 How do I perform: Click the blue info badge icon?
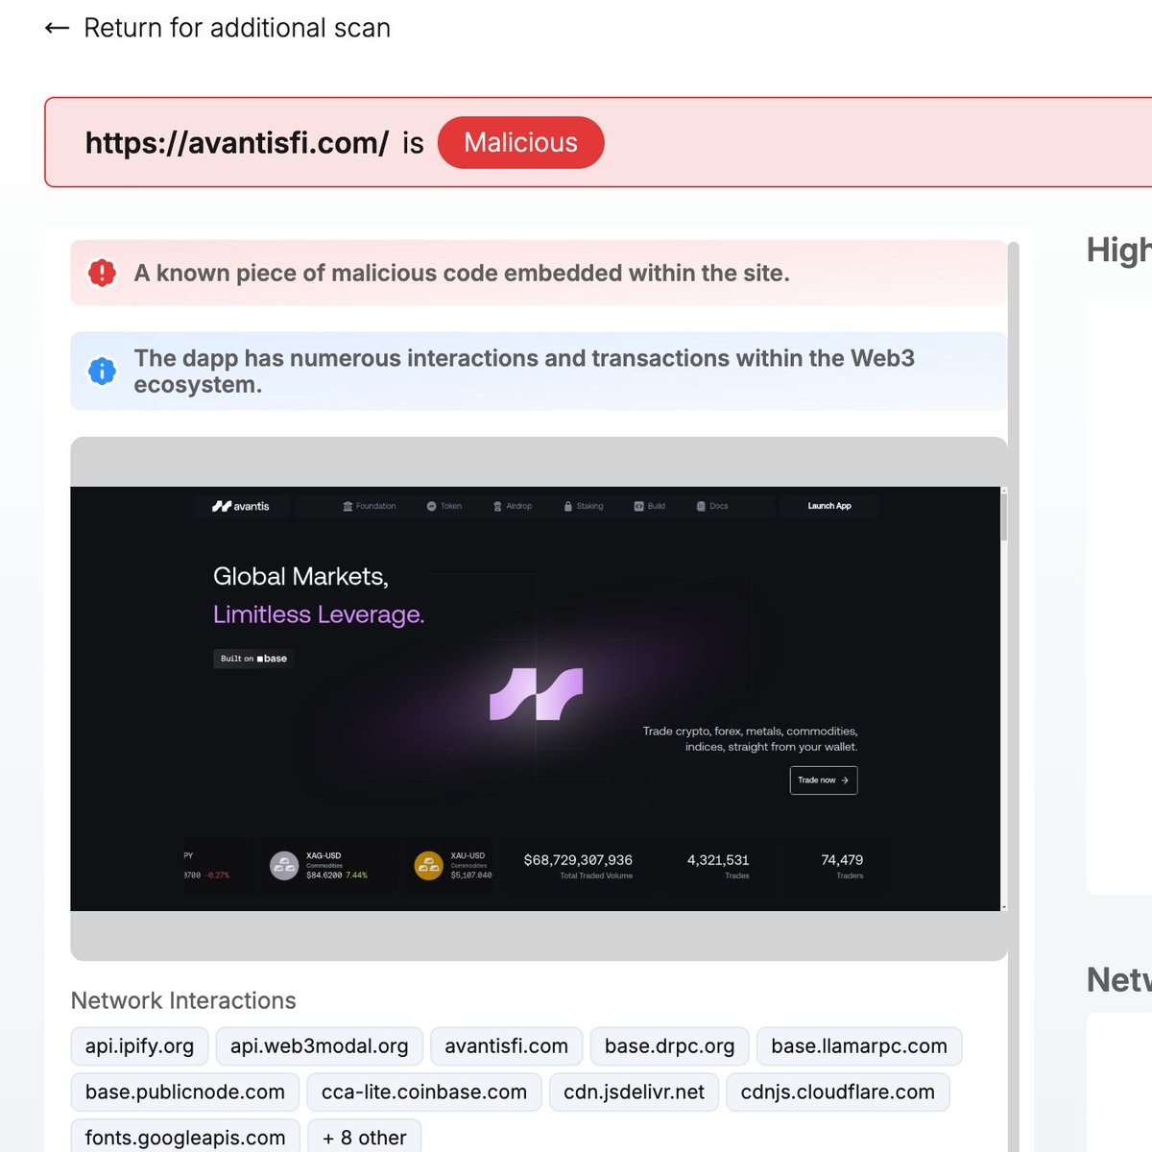pos(102,371)
